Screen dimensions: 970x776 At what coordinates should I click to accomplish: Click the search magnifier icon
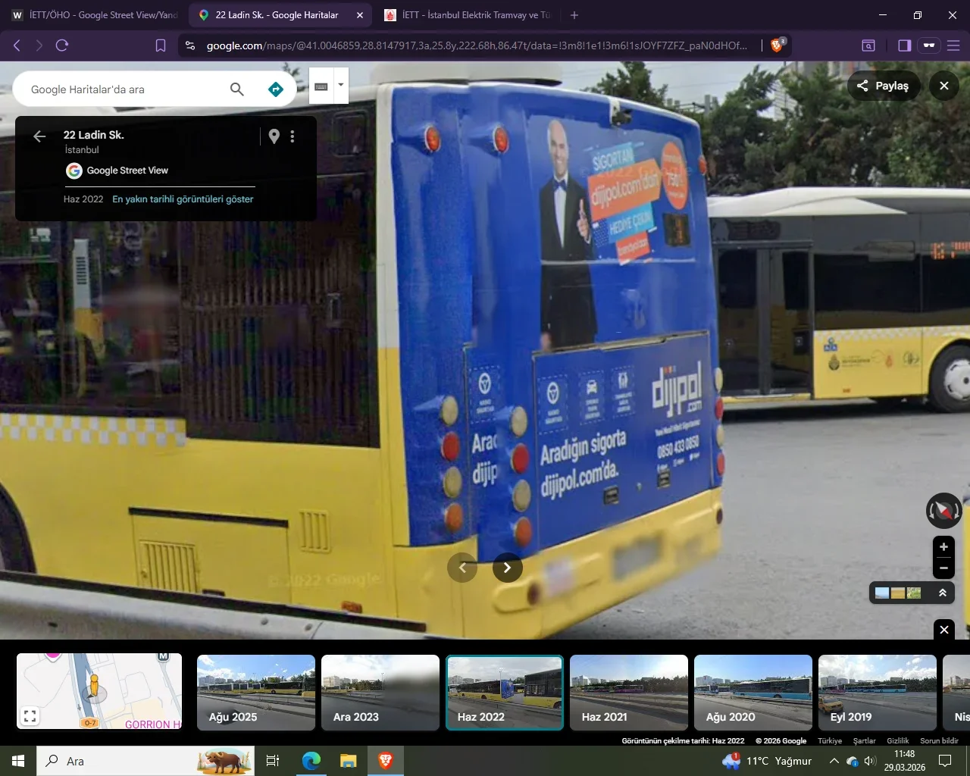click(x=237, y=89)
